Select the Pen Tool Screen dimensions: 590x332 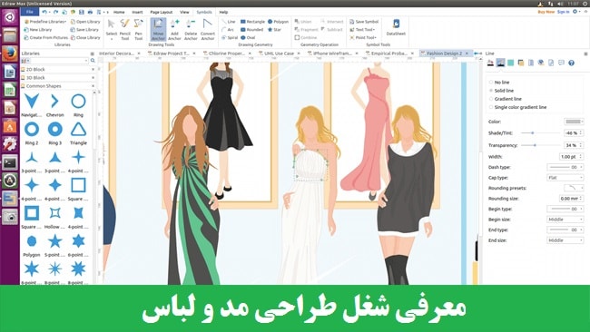(x=139, y=29)
